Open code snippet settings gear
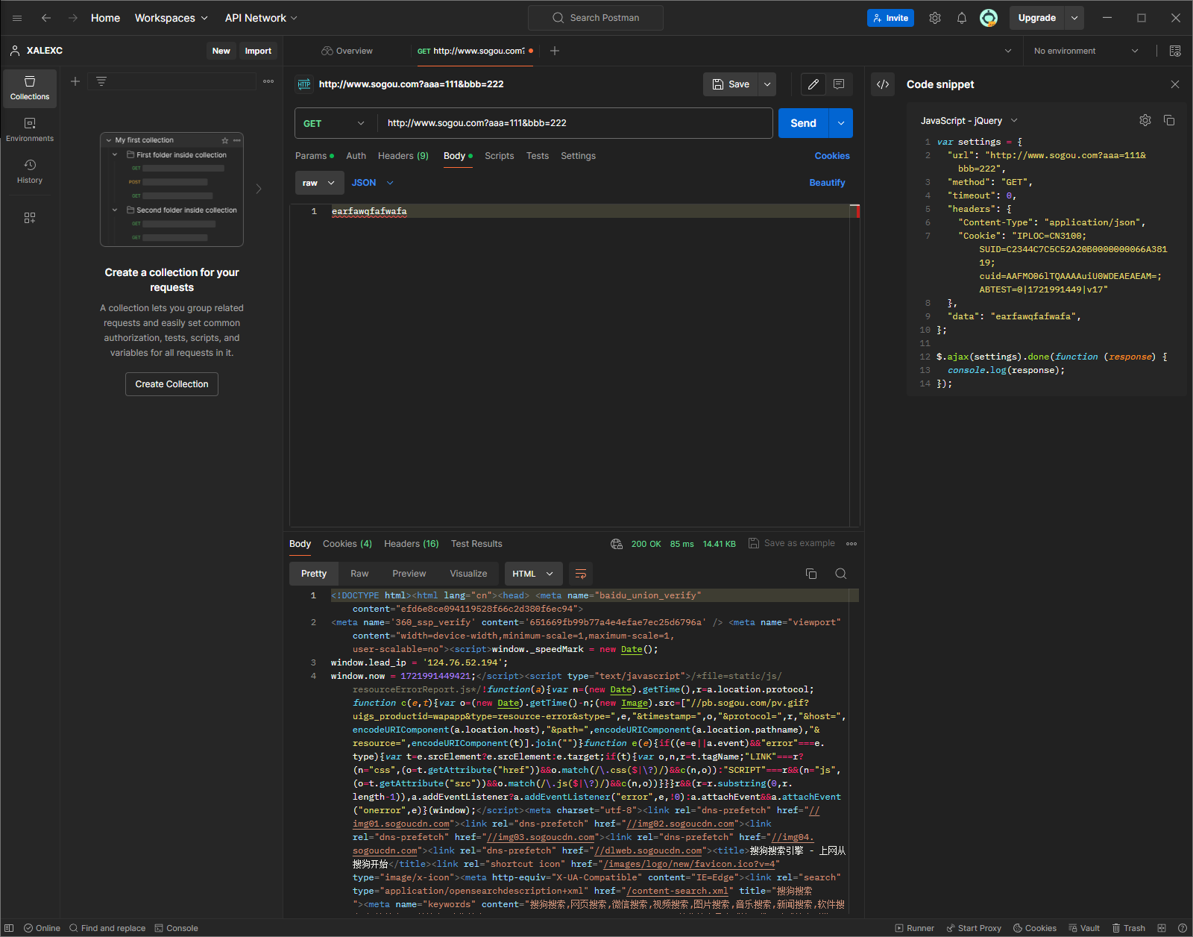1193x937 pixels. [x=1145, y=120]
